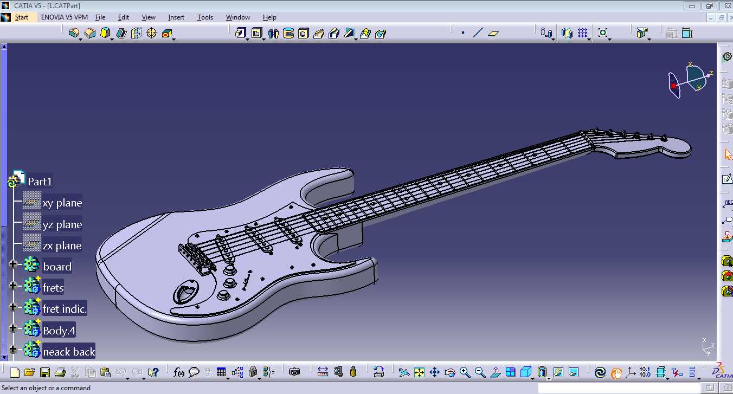Open the Tools menu
Screen dimensions: 733x394
coord(205,17)
